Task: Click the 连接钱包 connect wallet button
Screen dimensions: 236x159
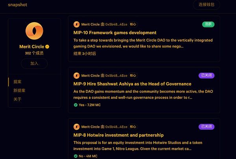Action: (206, 5)
